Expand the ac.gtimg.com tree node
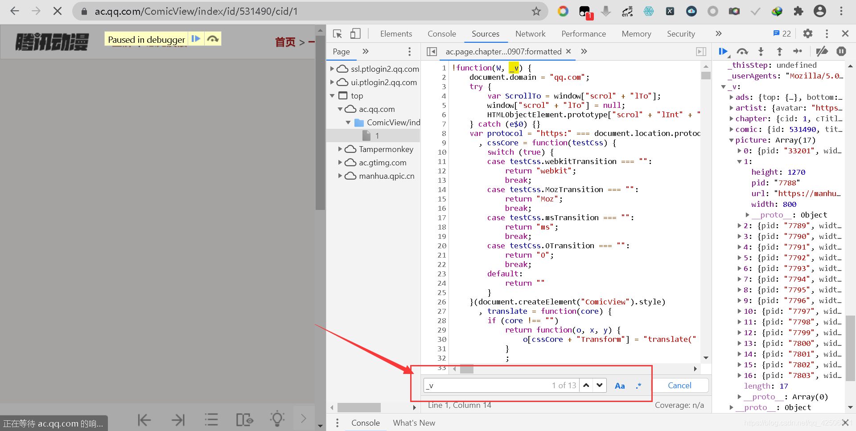 click(x=340, y=163)
